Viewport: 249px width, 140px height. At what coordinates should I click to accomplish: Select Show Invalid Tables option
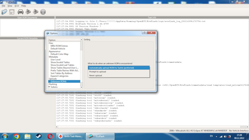[x=60, y=62]
